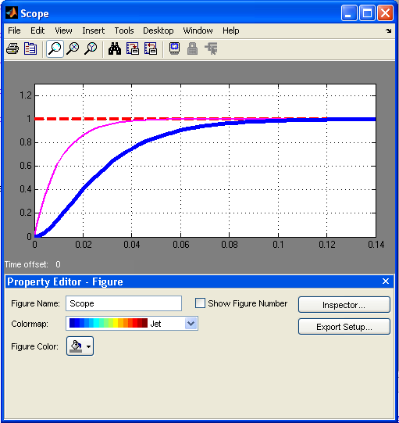Open the Edit menu
Viewport: 399px width, 423px height.
point(37,30)
